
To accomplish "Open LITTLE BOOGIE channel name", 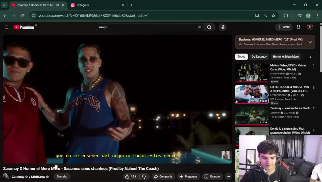I will [x=279, y=95].
